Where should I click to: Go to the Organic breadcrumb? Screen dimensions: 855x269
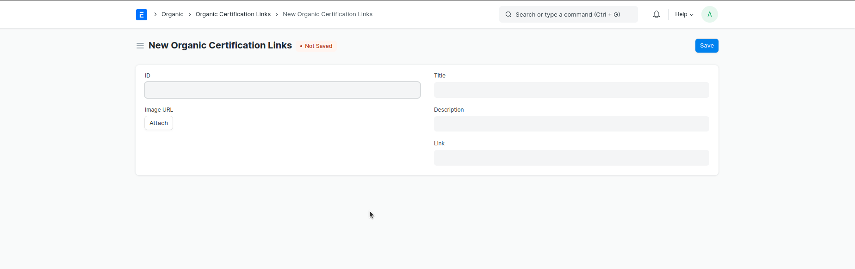click(x=172, y=14)
